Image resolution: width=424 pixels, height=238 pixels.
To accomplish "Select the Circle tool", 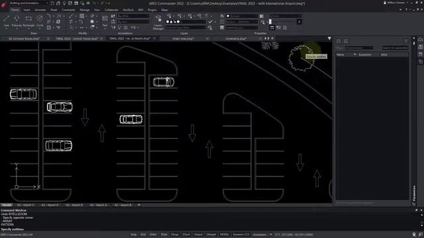I will (x=40, y=20).
